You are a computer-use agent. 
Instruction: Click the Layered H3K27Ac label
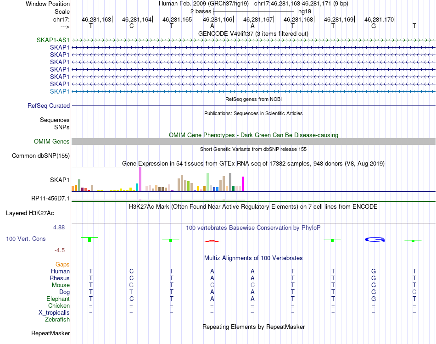coord(30,213)
